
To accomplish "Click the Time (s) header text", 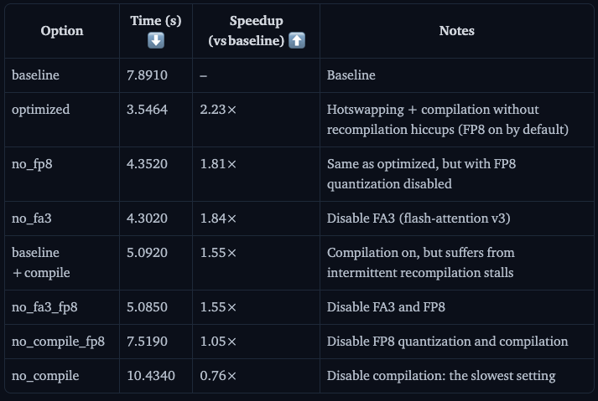I will (x=156, y=22).
